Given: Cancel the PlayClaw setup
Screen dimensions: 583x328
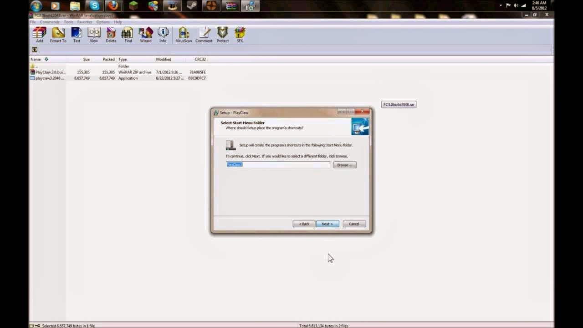Looking at the screenshot, I should click(x=354, y=224).
